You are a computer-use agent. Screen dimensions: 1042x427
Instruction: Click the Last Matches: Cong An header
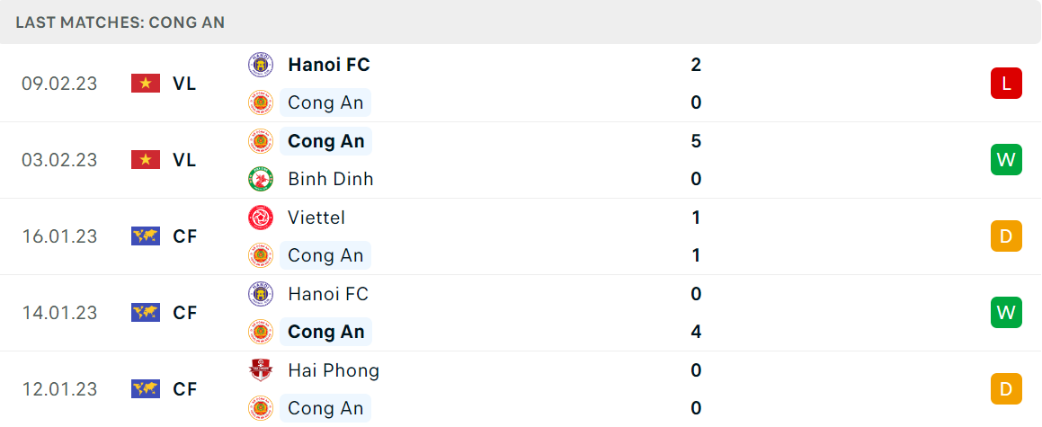[120, 22]
